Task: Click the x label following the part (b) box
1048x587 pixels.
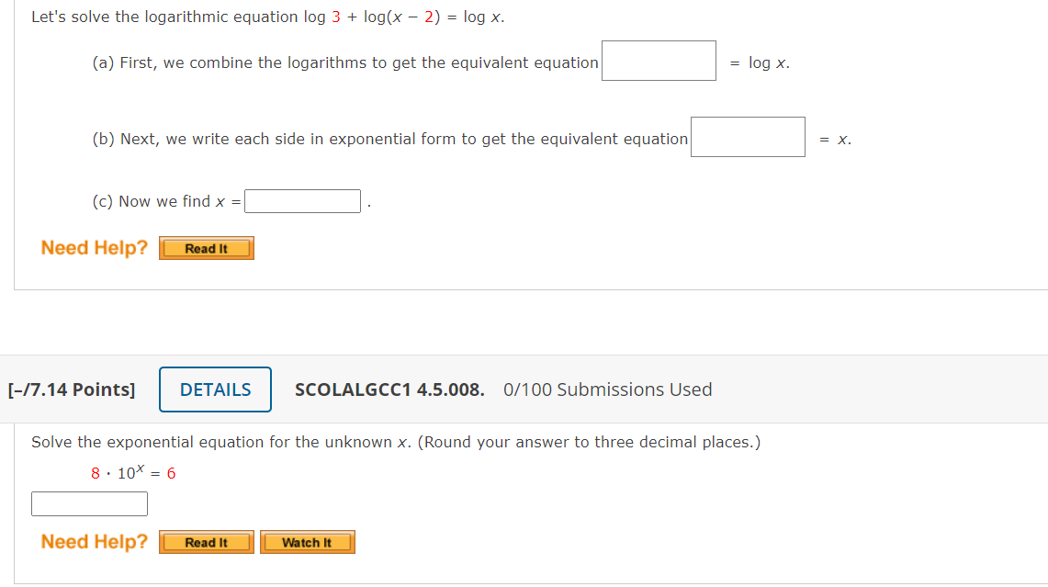Action: [x=844, y=138]
